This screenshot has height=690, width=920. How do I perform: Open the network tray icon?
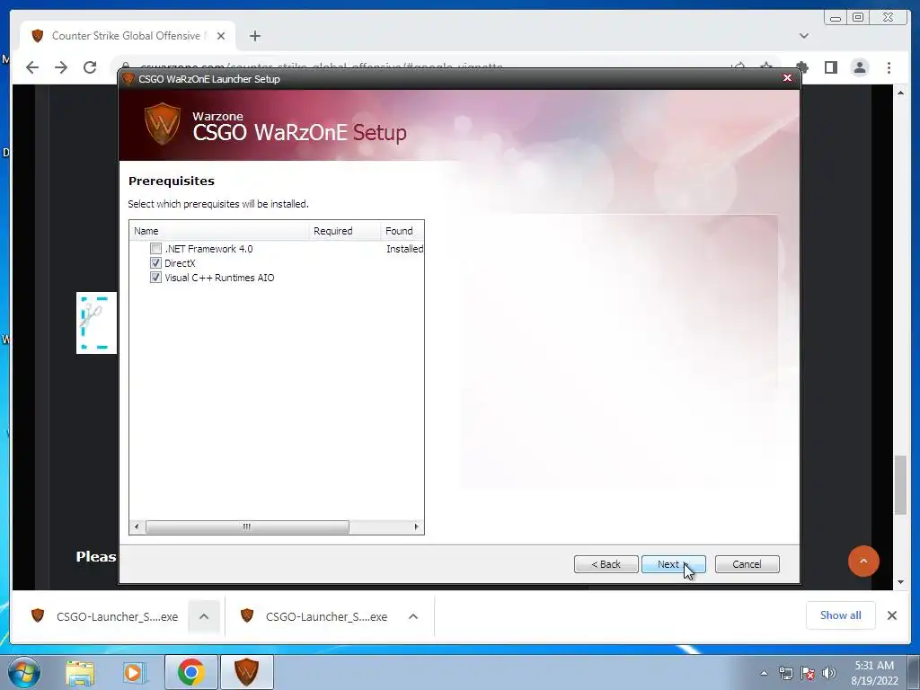(x=785, y=673)
